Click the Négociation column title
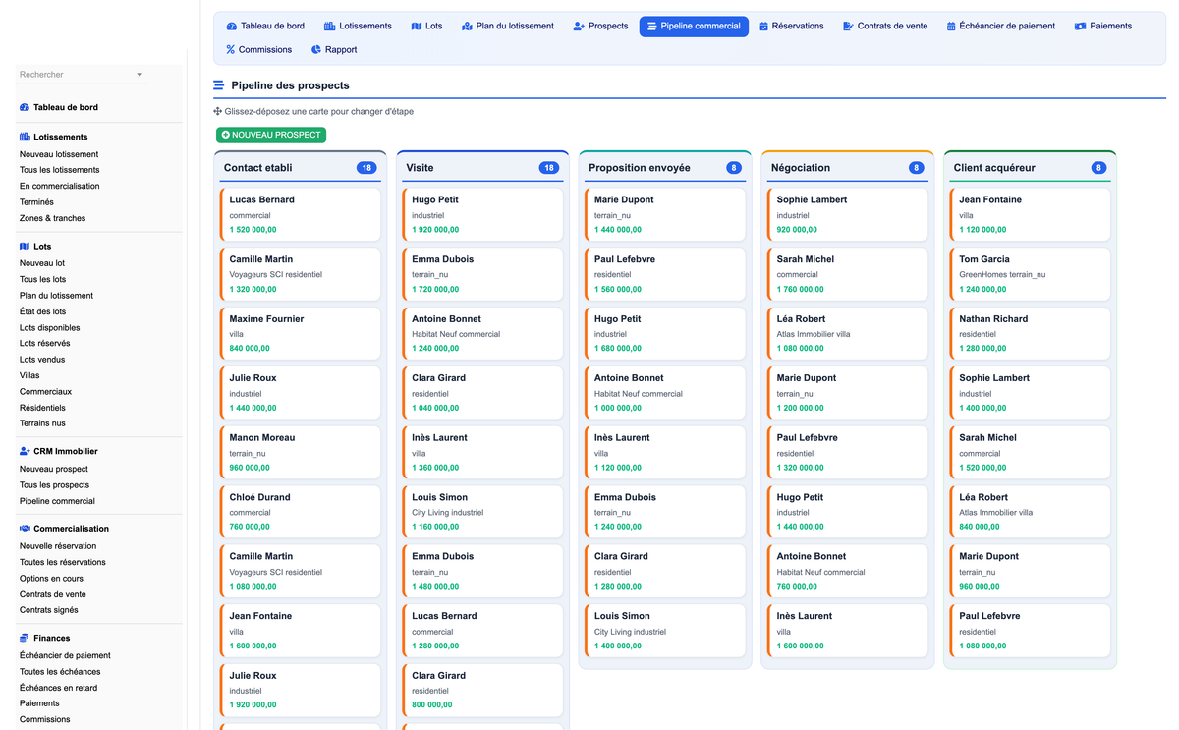Viewport: 1179px width, 730px height. 801,168
